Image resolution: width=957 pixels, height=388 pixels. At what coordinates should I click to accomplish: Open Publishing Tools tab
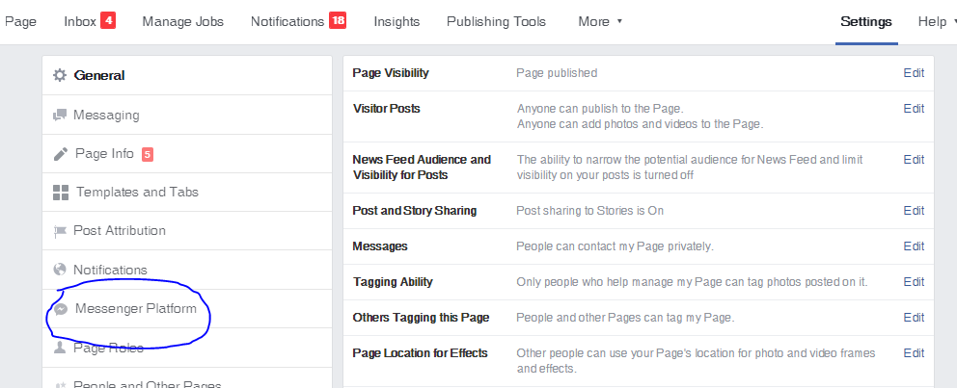pos(496,22)
